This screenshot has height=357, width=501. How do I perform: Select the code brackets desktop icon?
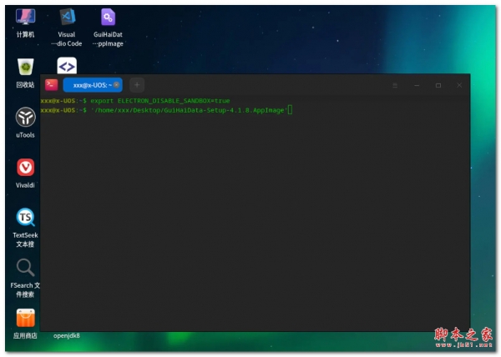(67, 66)
